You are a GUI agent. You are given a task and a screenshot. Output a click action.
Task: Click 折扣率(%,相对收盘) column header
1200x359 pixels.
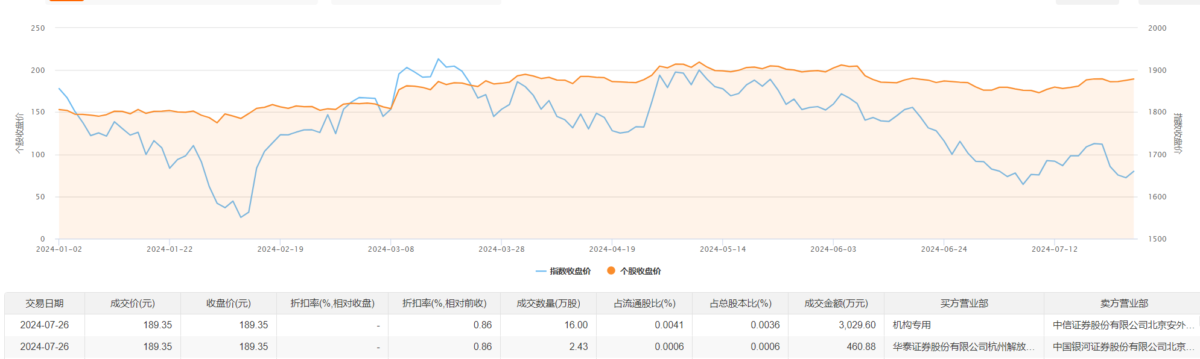tap(332, 304)
